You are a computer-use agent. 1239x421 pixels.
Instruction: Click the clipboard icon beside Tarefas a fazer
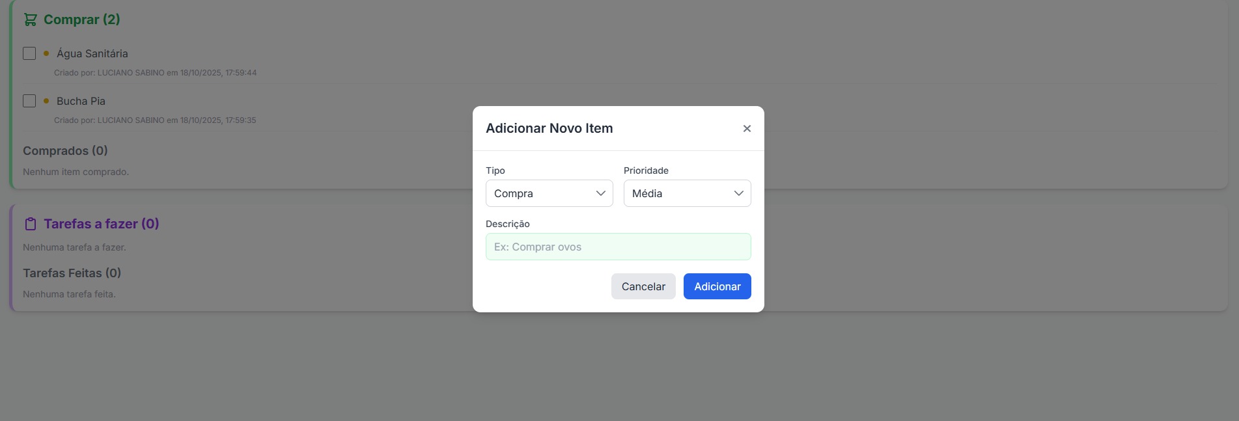pyautogui.click(x=30, y=224)
